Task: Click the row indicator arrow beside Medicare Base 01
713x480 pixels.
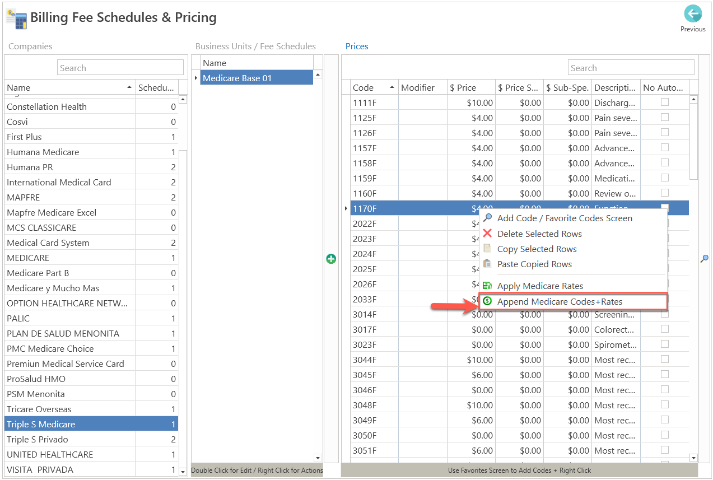Action: click(195, 78)
